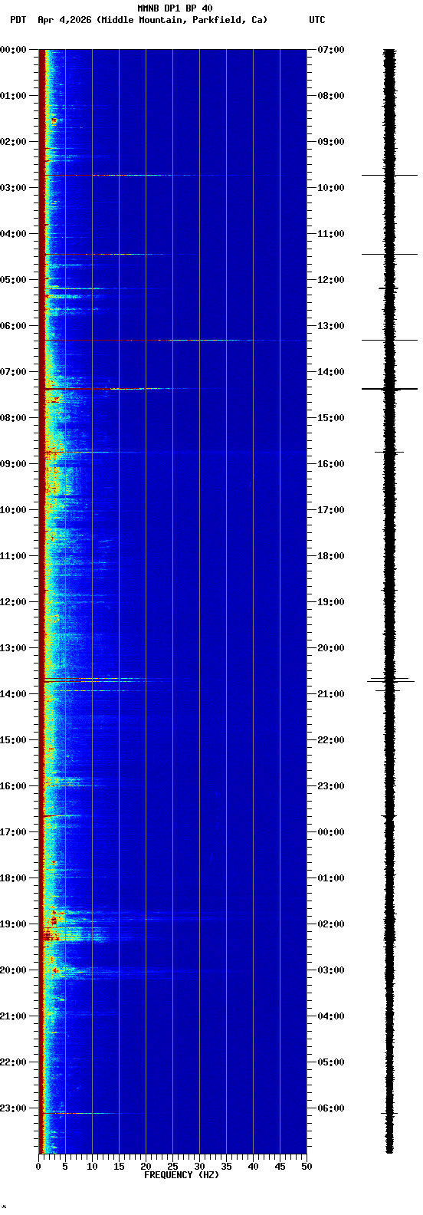Click the 23:00 label on the PDT axis
The width and height of the screenshot is (423, 1215).
13,1108
